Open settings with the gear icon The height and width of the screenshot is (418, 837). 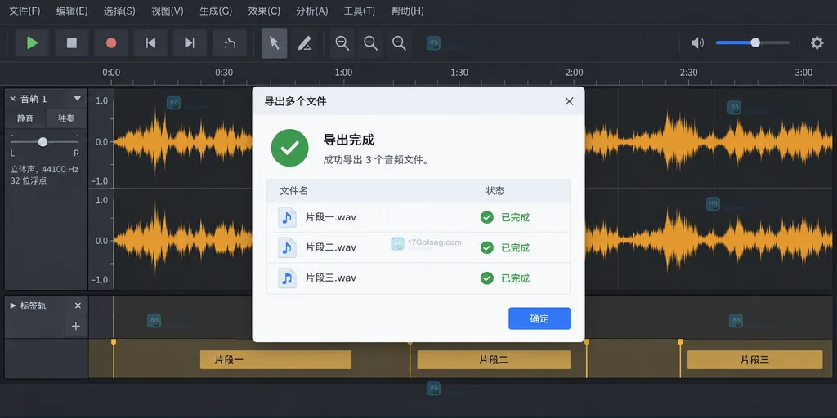click(x=817, y=43)
